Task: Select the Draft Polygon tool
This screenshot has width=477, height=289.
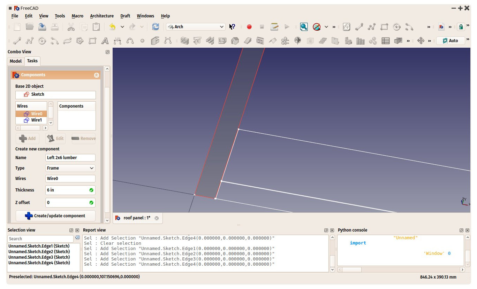Action: (80, 41)
